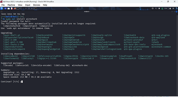The height and width of the screenshot is (97, 178).
Task: Click the lock screen icon in Kali panel
Action: 170,8
